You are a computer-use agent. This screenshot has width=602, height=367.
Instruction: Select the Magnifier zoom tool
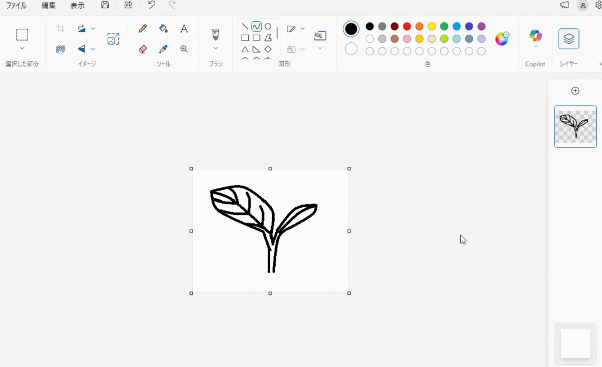point(184,49)
